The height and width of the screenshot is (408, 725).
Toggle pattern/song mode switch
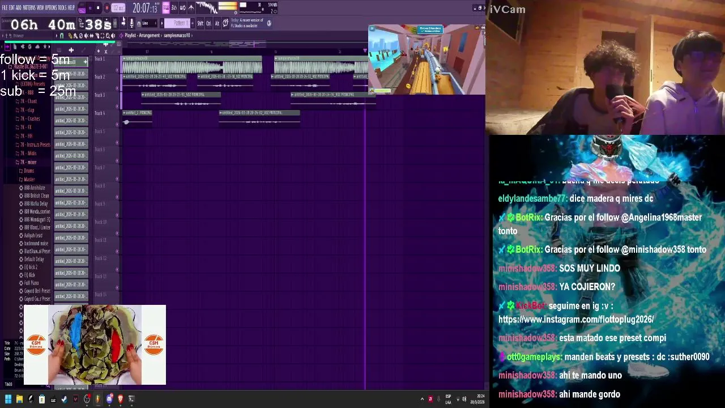pyautogui.click(x=82, y=8)
